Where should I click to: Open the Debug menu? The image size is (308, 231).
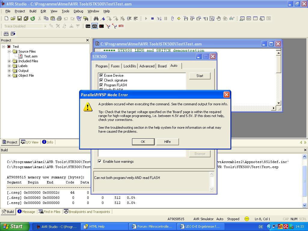(79, 11)
